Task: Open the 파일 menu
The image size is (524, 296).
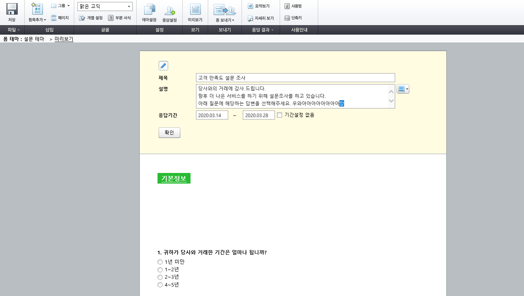Action: pyautogui.click(x=13, y=30)
